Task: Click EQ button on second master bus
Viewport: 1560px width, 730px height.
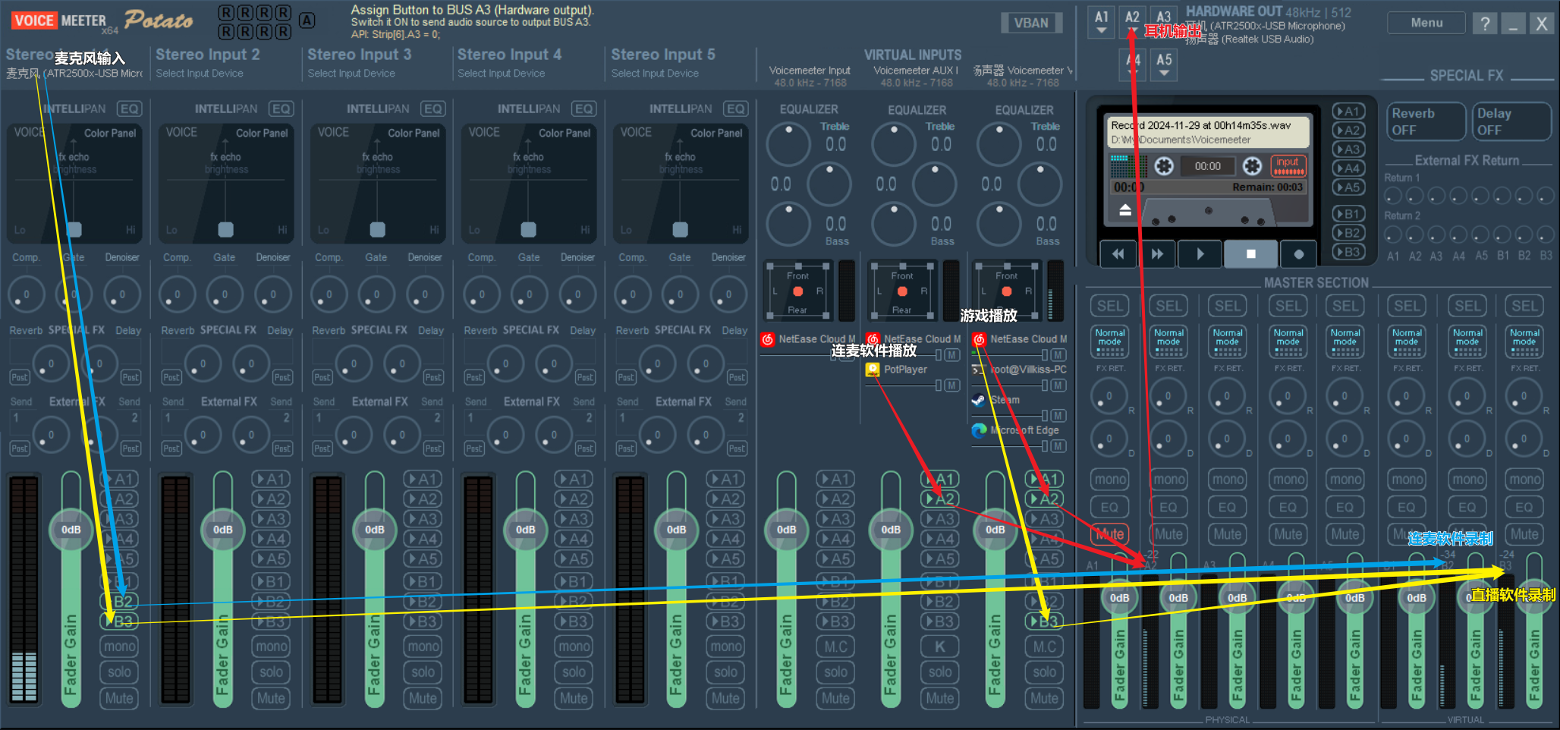Action: pyautogui.click(x=1168, y=507)
